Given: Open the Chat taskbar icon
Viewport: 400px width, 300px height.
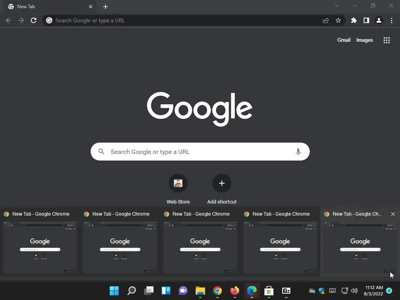Looking at the screenshot, I should pyautogui.click(x=183, y=291).
